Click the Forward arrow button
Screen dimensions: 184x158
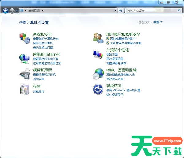click(x=12, y=11)
